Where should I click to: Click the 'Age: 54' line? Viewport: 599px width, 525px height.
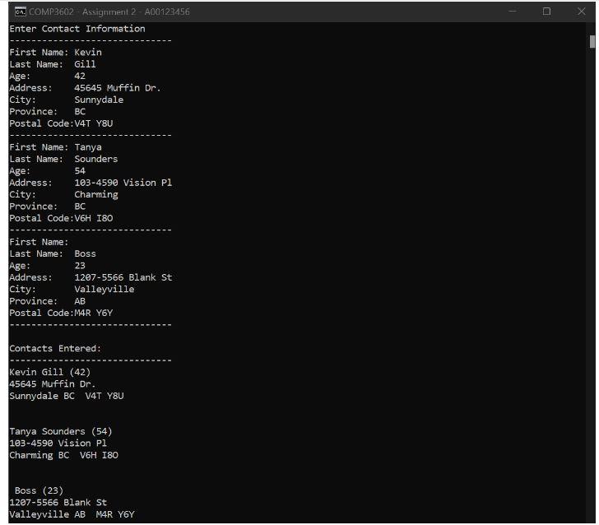click(48, 171)
